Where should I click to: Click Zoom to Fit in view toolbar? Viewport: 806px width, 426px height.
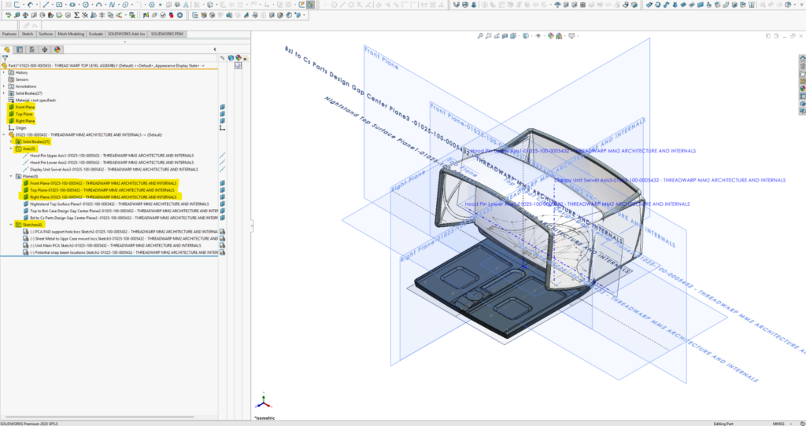[480, 36]
